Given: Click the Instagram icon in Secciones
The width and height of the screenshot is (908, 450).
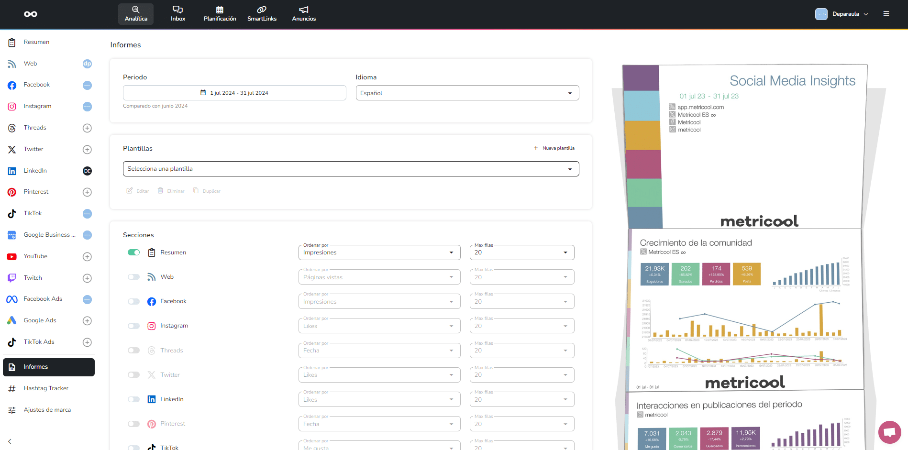Looking at the screenshot, I should 152,326.
